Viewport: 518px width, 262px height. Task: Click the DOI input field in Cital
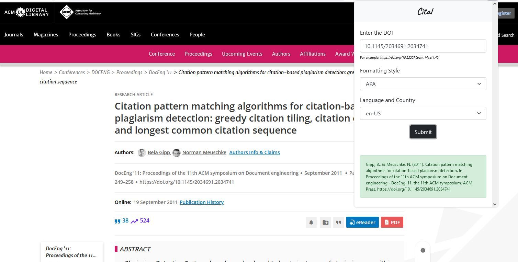click(x=423, y=46)
